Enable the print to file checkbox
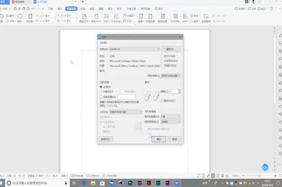The width and height of the screenshot is (282, 187). pos(162,61)
